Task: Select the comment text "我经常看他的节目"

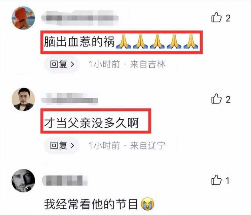Action: pos(91,204)
